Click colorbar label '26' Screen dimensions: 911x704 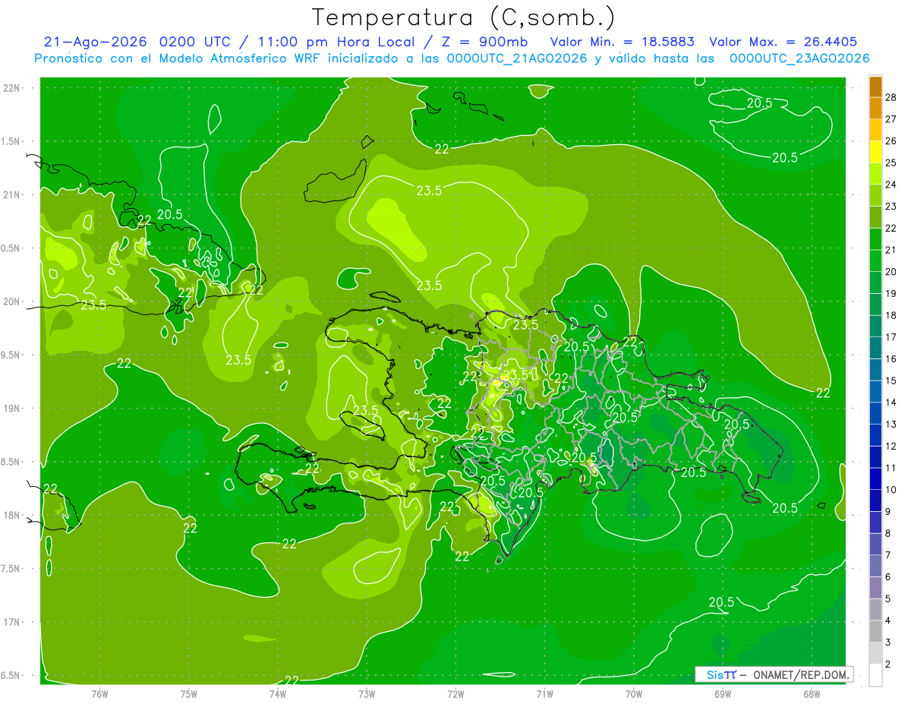click(x=891, y=141)
